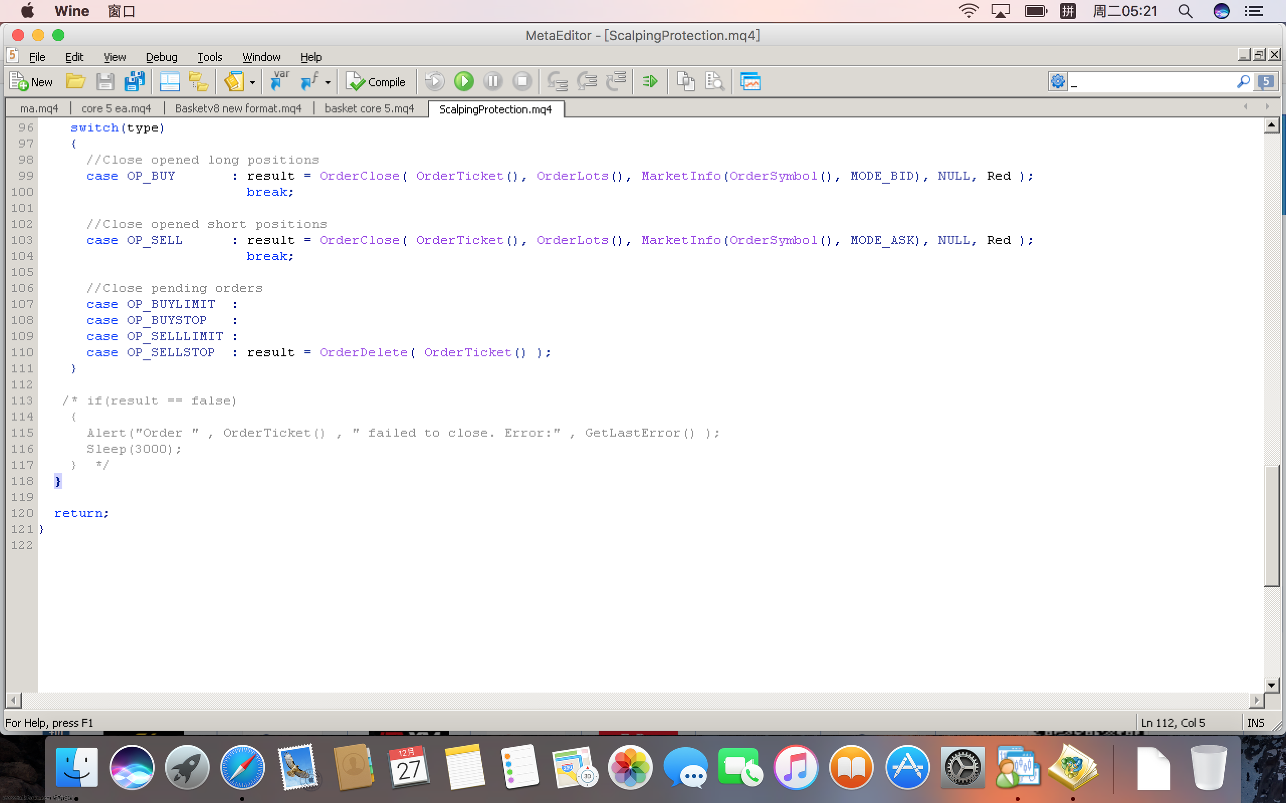1286x803 pixels.
Task: Expand the dropdown arrow next to the book icon
Action: tap(252, 82)
